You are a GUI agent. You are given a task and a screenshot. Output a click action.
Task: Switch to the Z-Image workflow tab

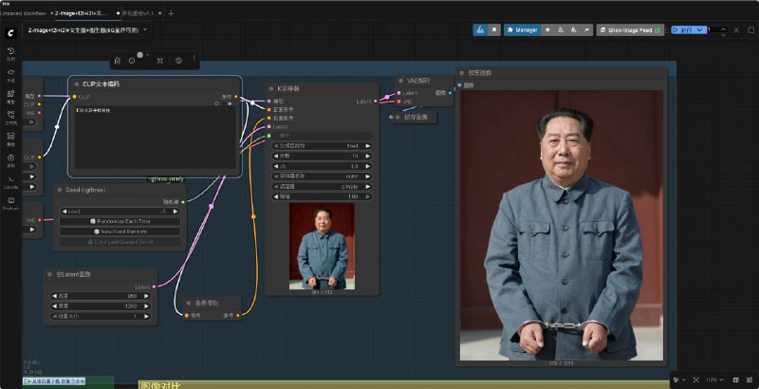tap(81, 13)
